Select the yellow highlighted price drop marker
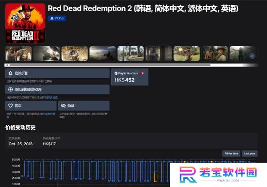 point(155,176)
